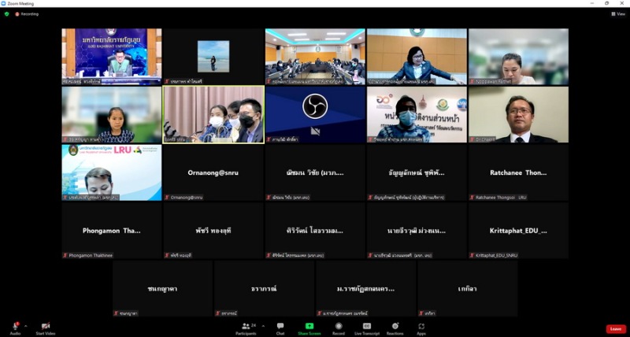This screenshot has height=337, width=630.
Task: Click the Zoom Meeting title bar icon
Action: click(x=5, y=3)
